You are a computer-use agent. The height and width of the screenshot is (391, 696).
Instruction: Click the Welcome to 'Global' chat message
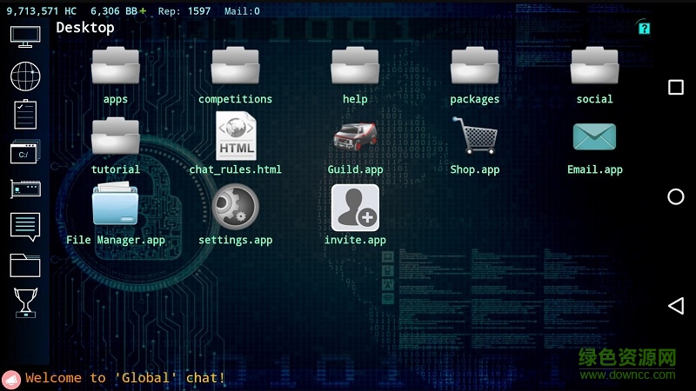[125, 378]
